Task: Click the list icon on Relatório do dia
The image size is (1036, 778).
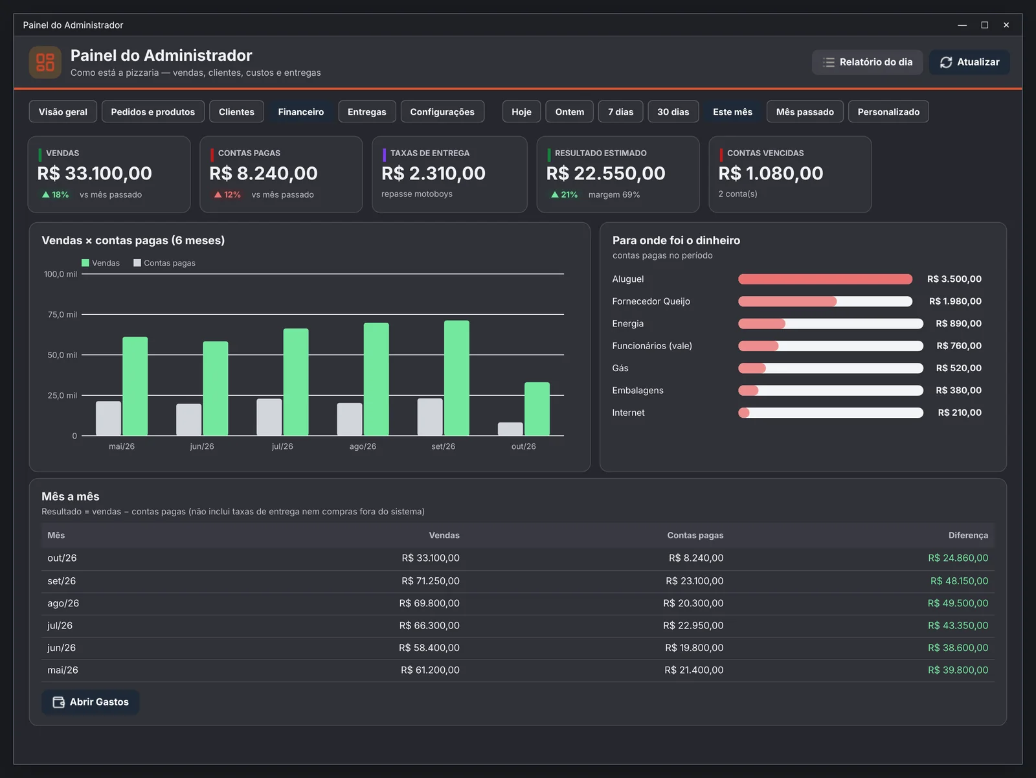Action: coord(829,62)
